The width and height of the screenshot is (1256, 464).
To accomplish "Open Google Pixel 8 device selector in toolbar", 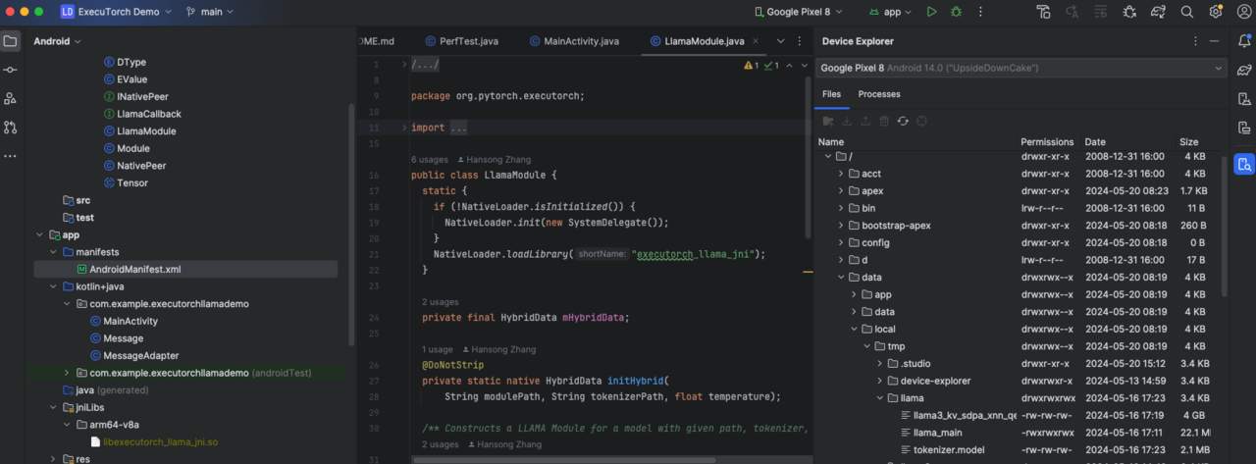I will point(797,12).
